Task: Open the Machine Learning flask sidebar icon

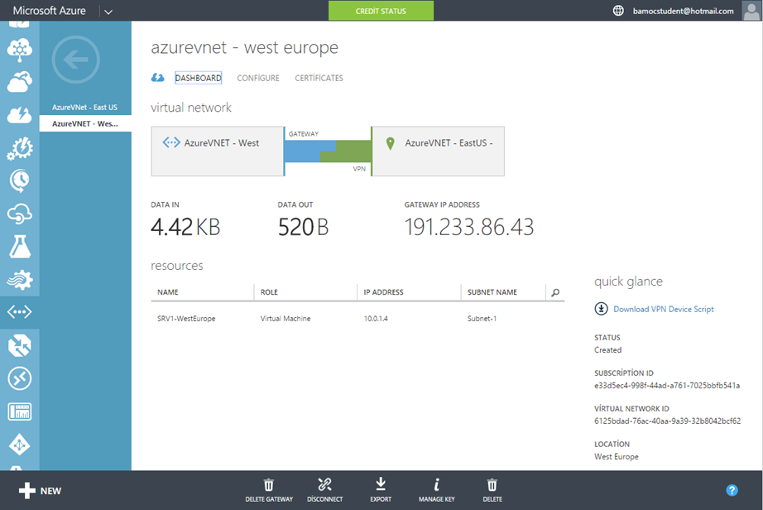Action: pos(20,246)
